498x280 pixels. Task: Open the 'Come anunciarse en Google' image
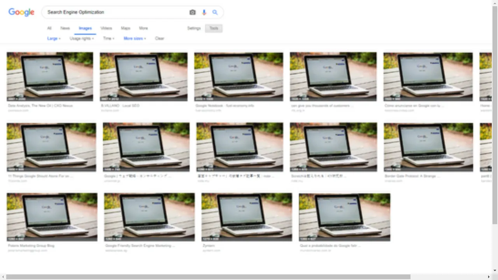(428, 77)
